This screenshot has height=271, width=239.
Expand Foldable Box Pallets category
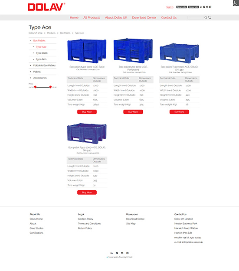point(44,65)
